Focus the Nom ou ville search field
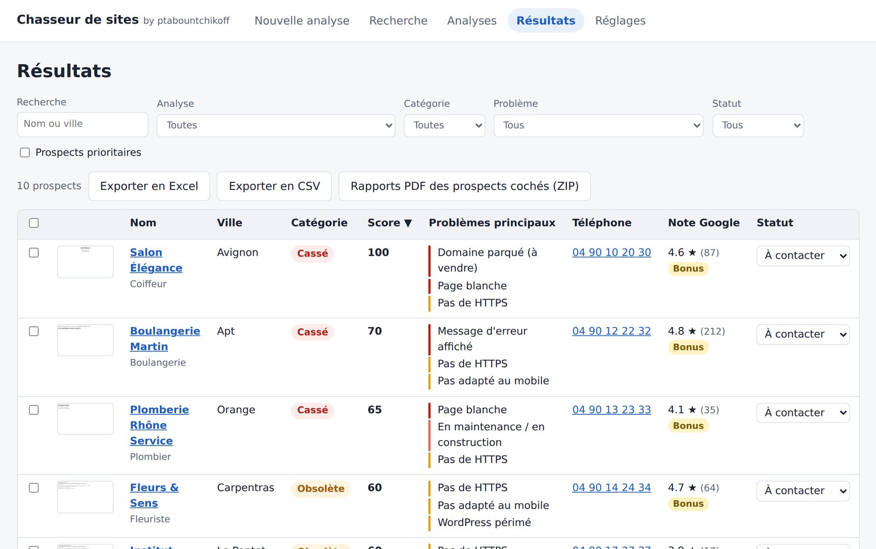This screenshot has height=549, width=876. (x=83, y=124)
